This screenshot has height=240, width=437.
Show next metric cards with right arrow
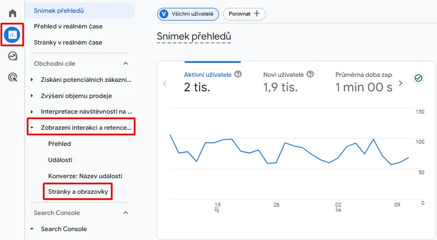(x=400, y=84)
